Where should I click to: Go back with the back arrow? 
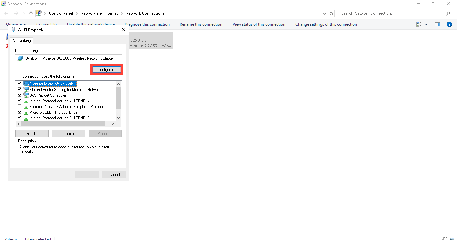point(7,13)
